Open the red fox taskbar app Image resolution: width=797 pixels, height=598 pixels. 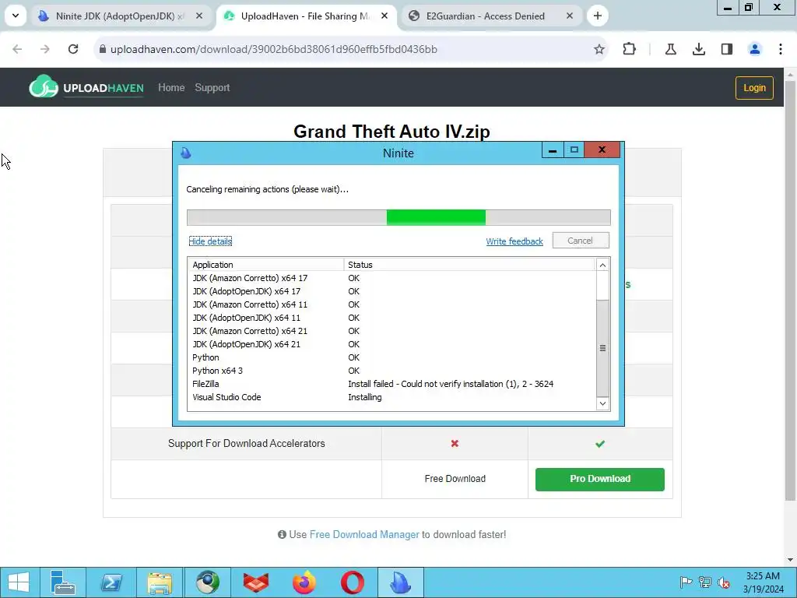point(255,582)
